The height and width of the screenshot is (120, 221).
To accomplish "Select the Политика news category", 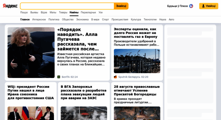I will 54,19.
